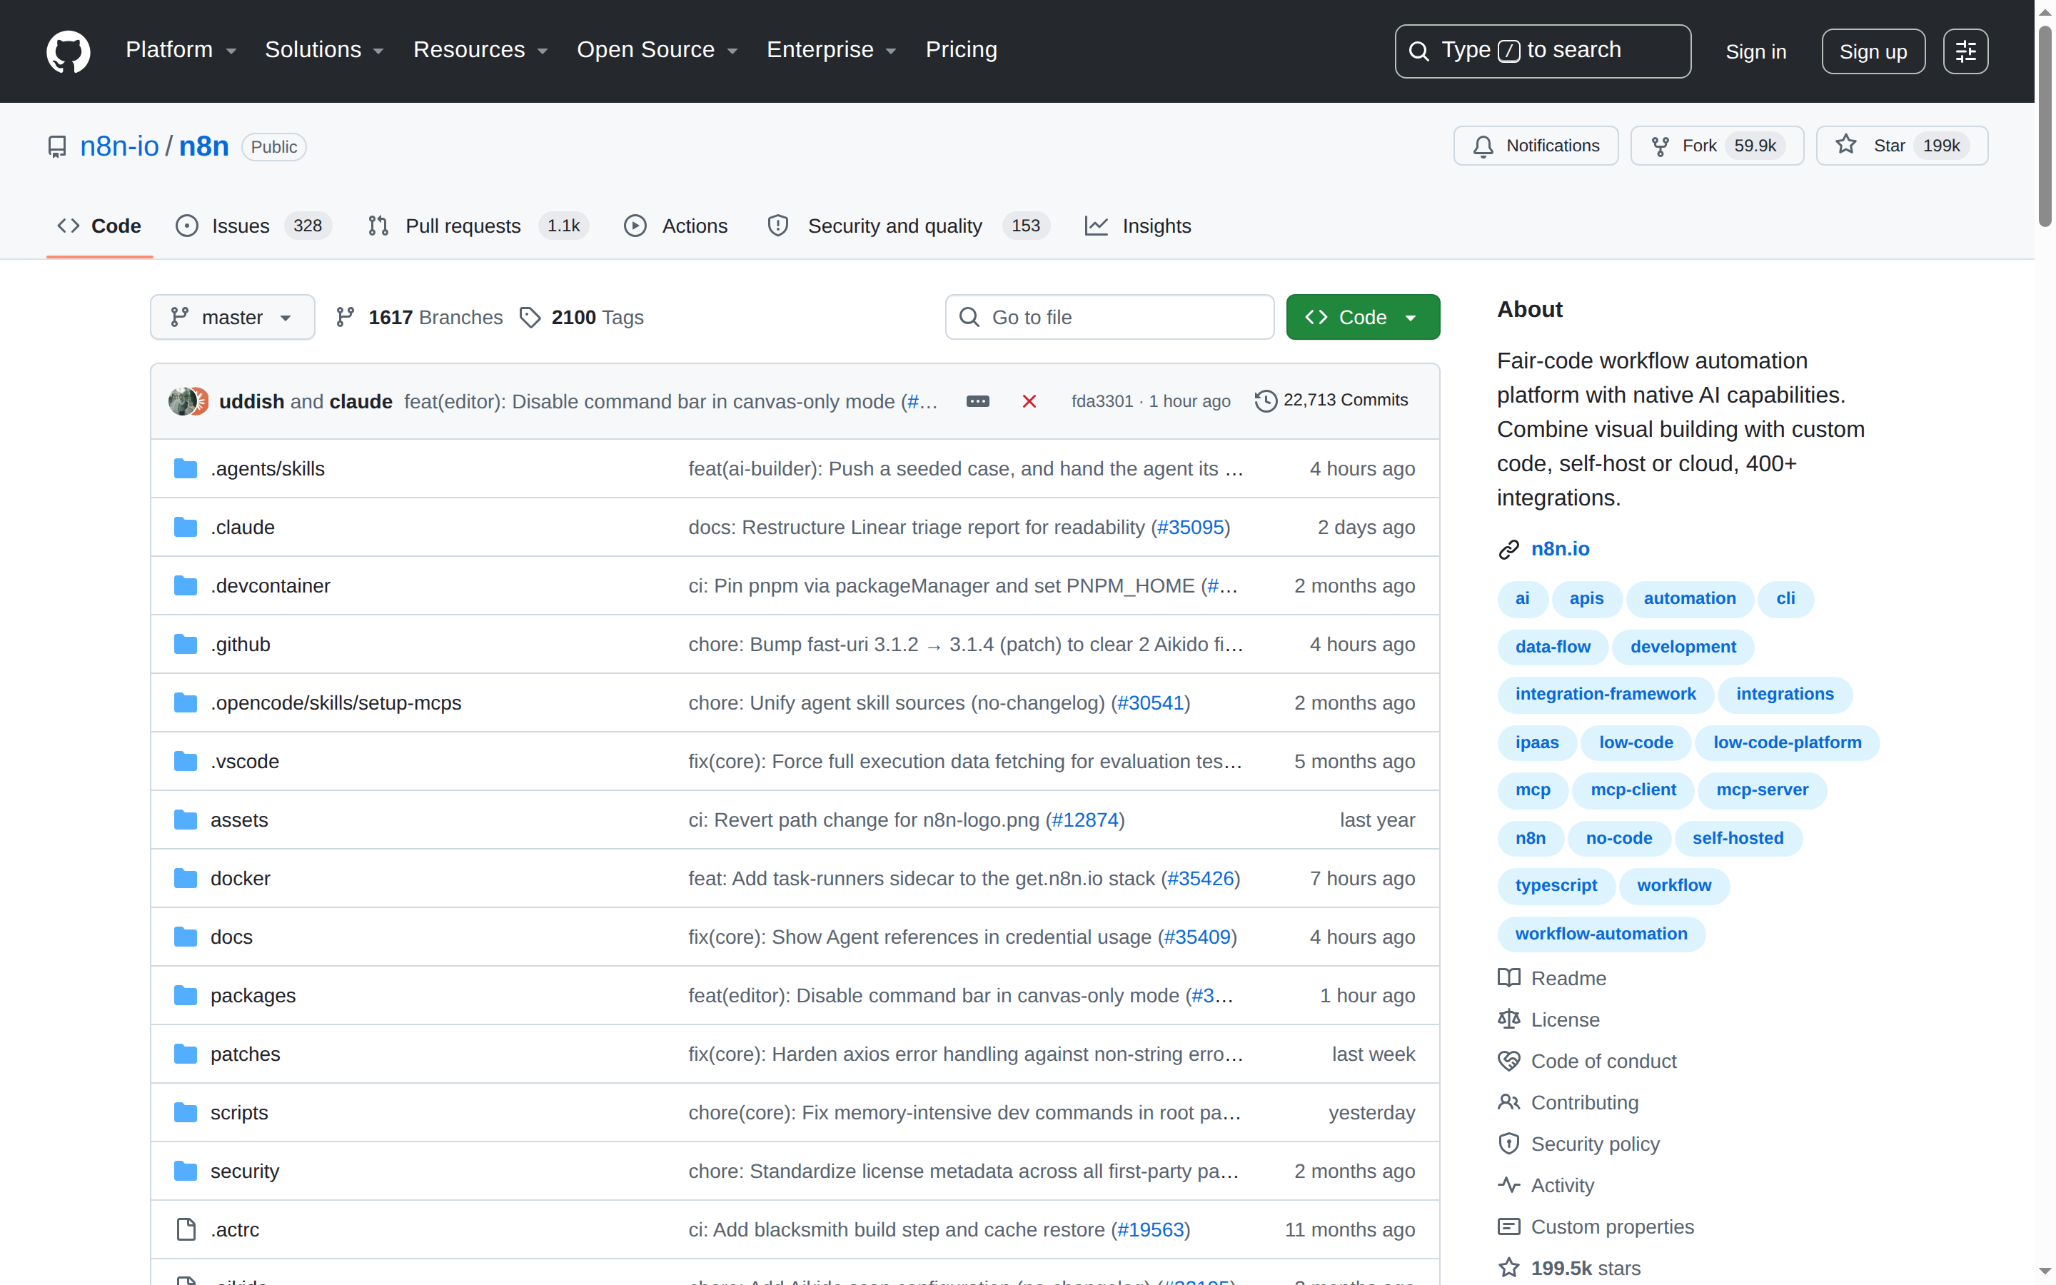
Task: Visit the n8n.io website link
Action: pos(1560,549)
